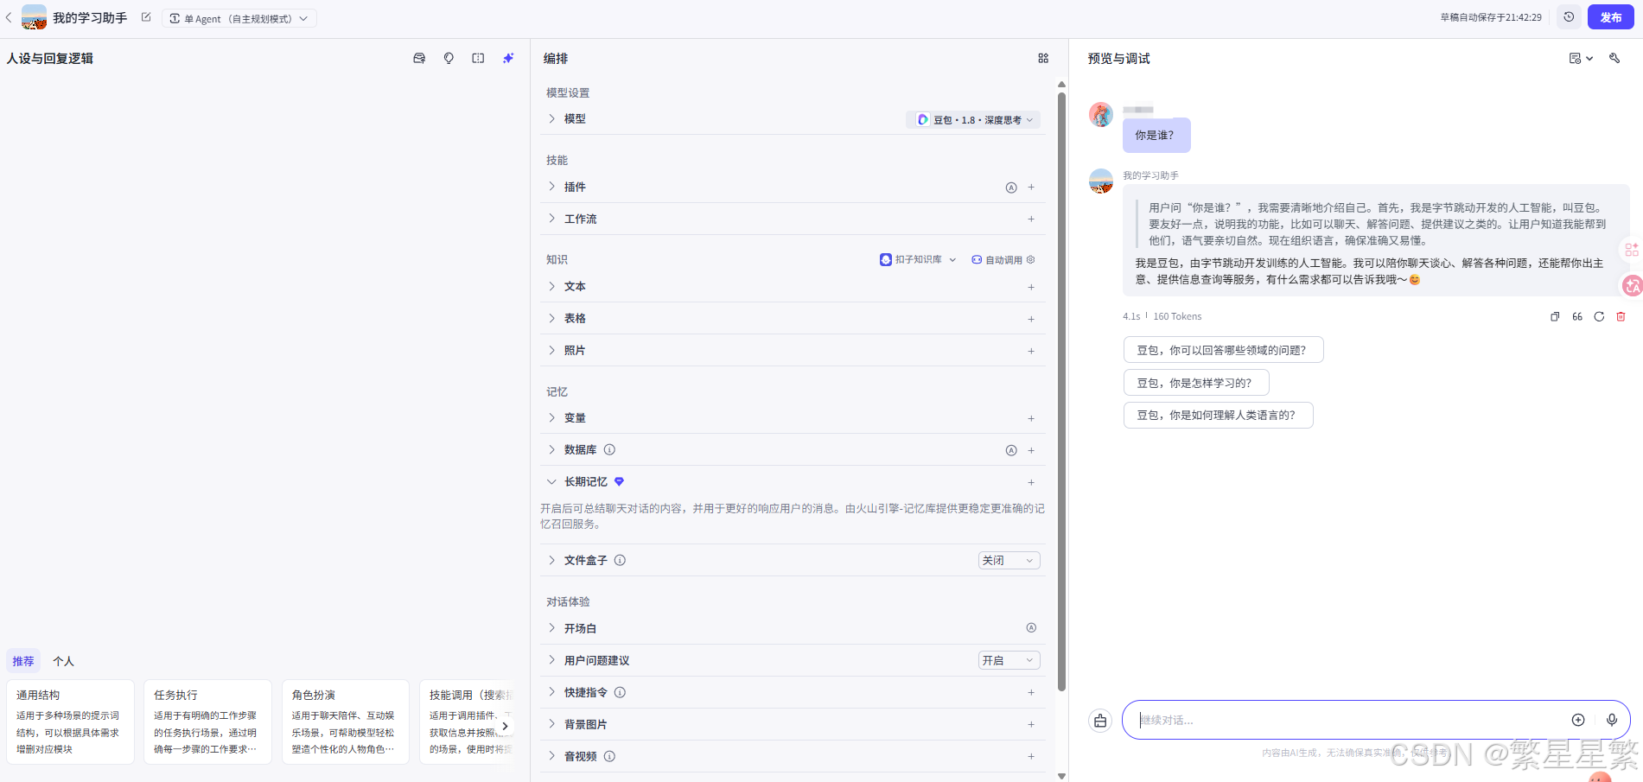Expand the 音视频 row

(551, 756)
